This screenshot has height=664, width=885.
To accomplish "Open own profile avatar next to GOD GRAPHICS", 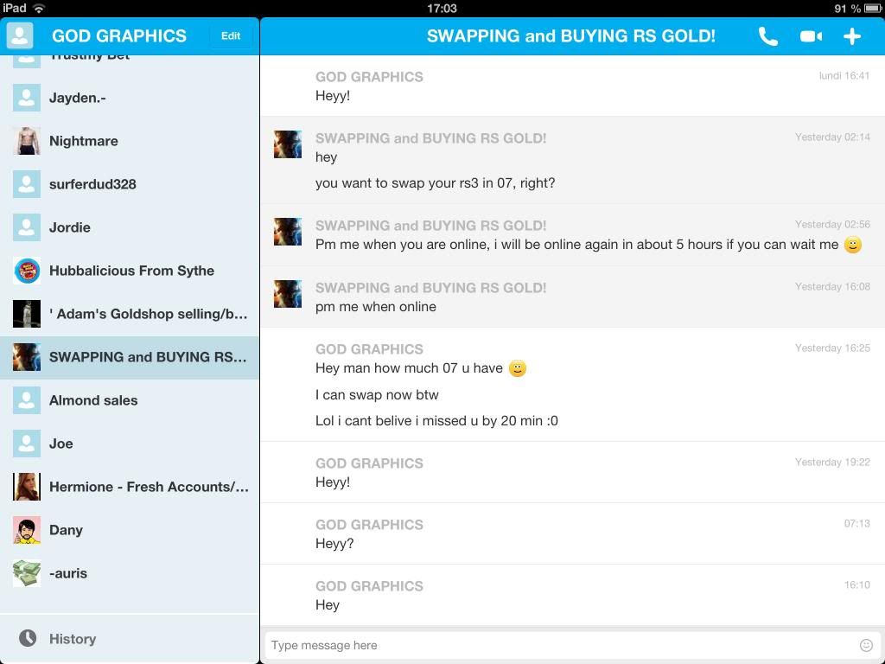I will tap(20, 35).
